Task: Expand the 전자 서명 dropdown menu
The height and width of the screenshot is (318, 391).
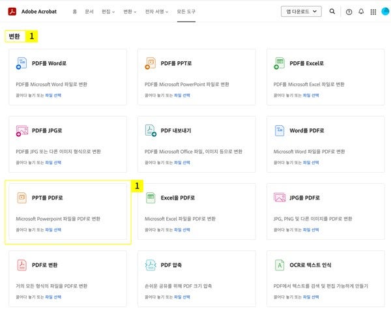Action: [x=157, y=12]
